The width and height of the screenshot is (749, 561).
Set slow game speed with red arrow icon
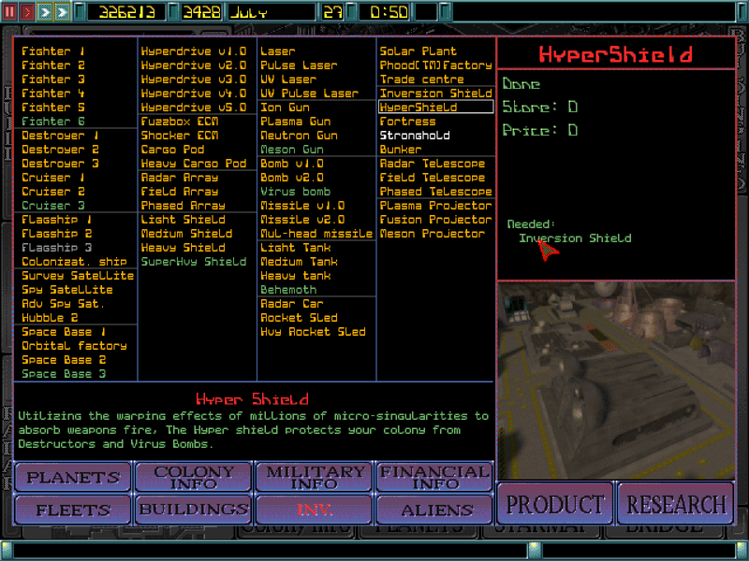[x=26, y=12]
